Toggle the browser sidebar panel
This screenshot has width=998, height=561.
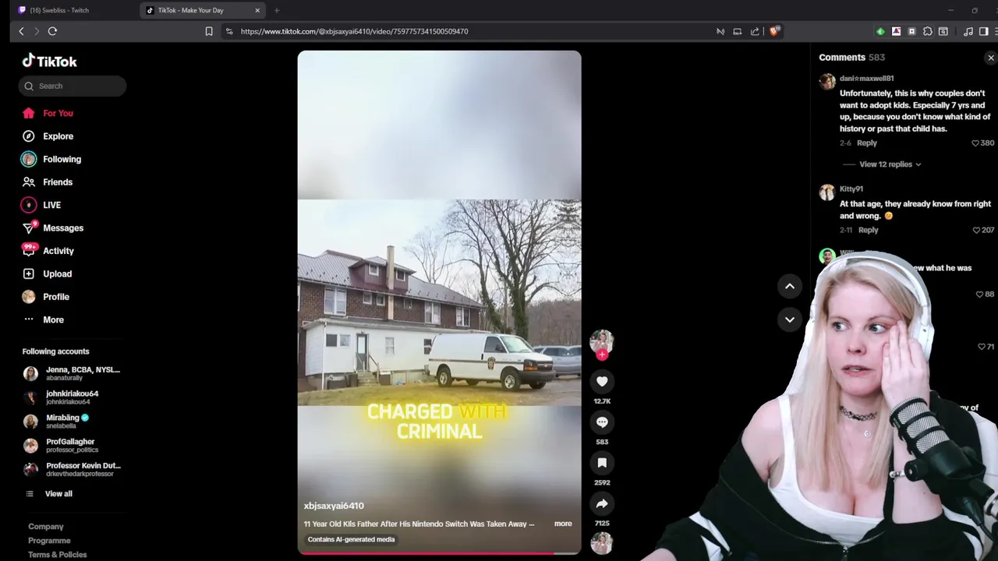pos(983,31)
